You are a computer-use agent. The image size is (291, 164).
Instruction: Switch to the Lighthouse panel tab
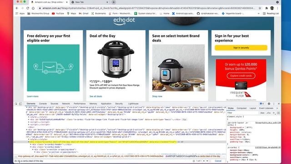[133, 104]
